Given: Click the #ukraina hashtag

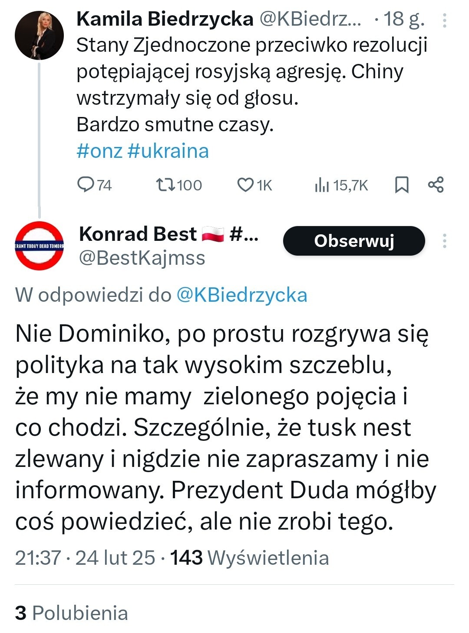Looking at the screenshot, I should point(168,151).
